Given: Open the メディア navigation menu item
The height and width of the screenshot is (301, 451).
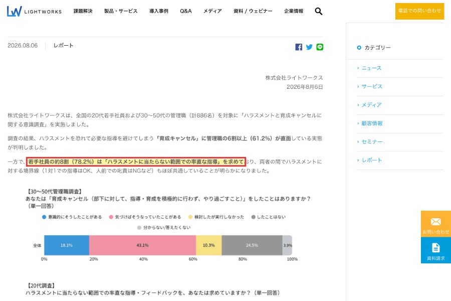Looking at the screenshot, I should 212,11.
